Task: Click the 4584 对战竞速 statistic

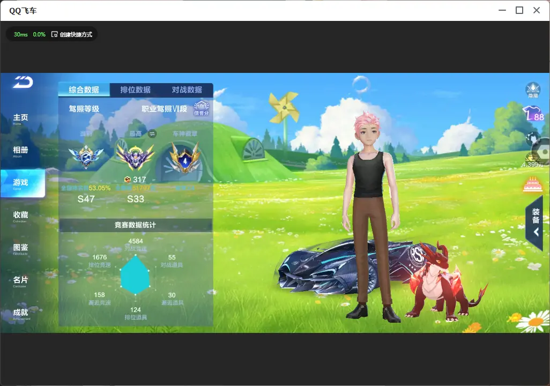Action: click(x=136, y=244)
